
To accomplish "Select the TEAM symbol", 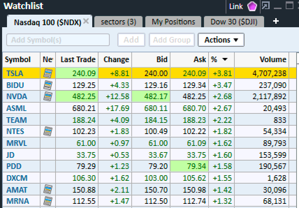I will (x=16, y=120).
